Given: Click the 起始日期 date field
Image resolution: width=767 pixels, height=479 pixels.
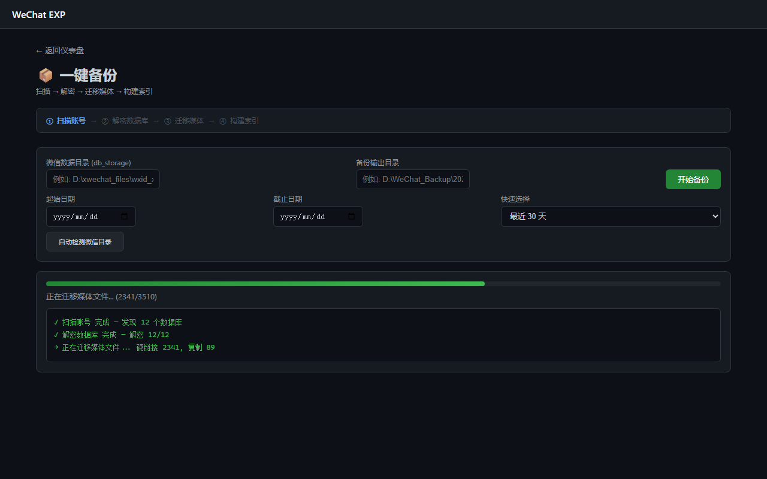Looking at the screenshot, I should coord(91,217).
